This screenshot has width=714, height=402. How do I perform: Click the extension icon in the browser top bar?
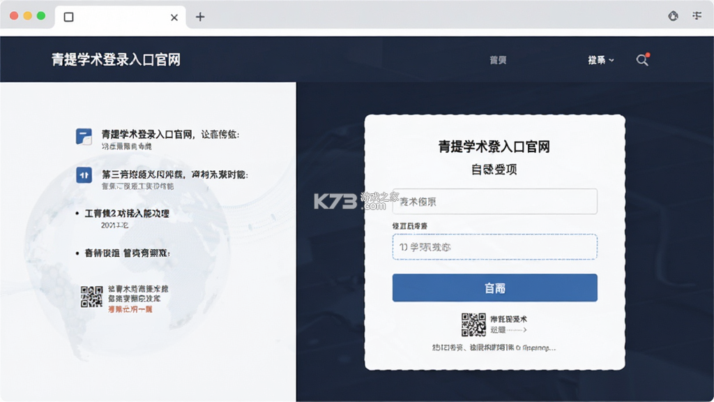(673, 16)
